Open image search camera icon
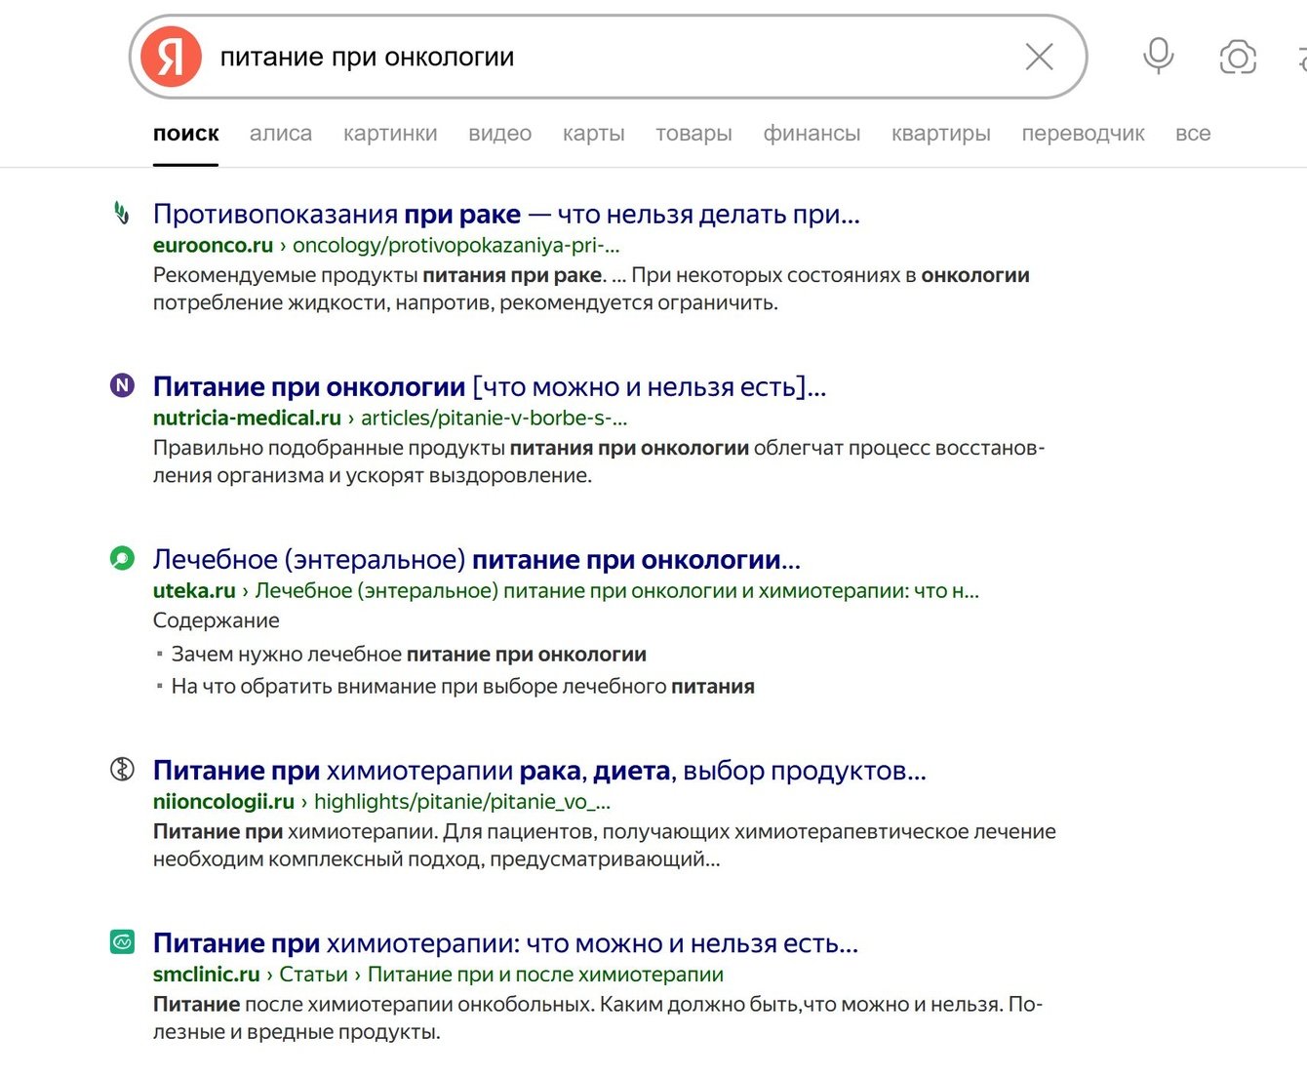This screenshot has height=1077, width=1307. (1237, 57)
